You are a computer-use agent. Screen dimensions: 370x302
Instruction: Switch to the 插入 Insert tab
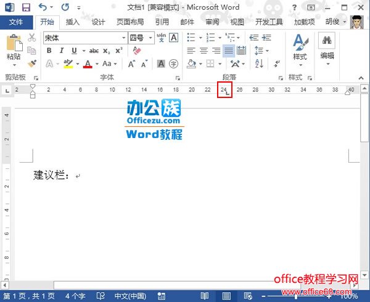[x=72, y=22]
